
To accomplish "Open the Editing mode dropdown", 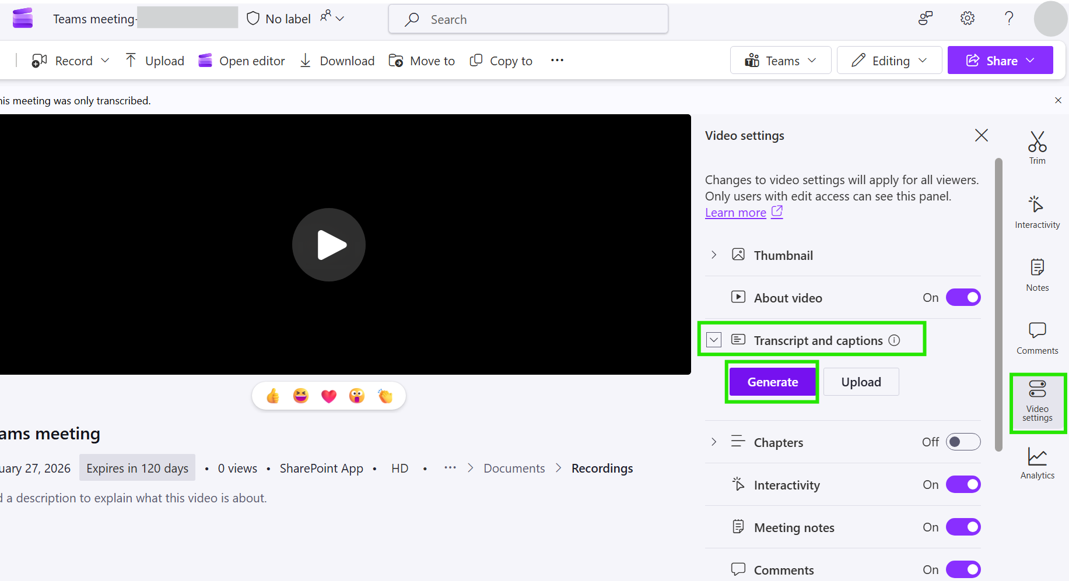I will click(x=889, y=60).
